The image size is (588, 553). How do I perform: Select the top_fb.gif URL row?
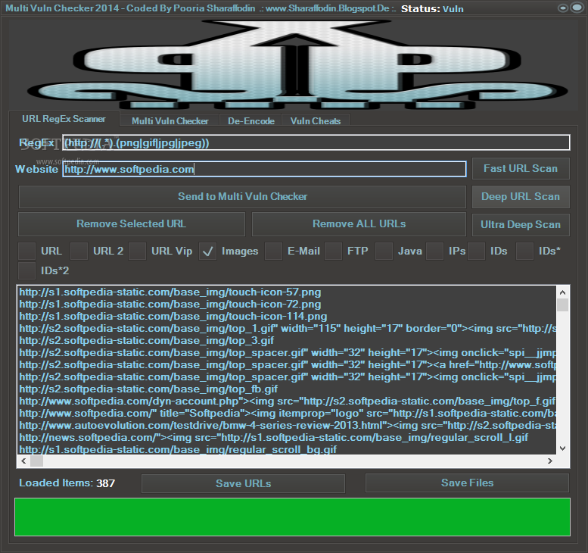click(287, 389)
